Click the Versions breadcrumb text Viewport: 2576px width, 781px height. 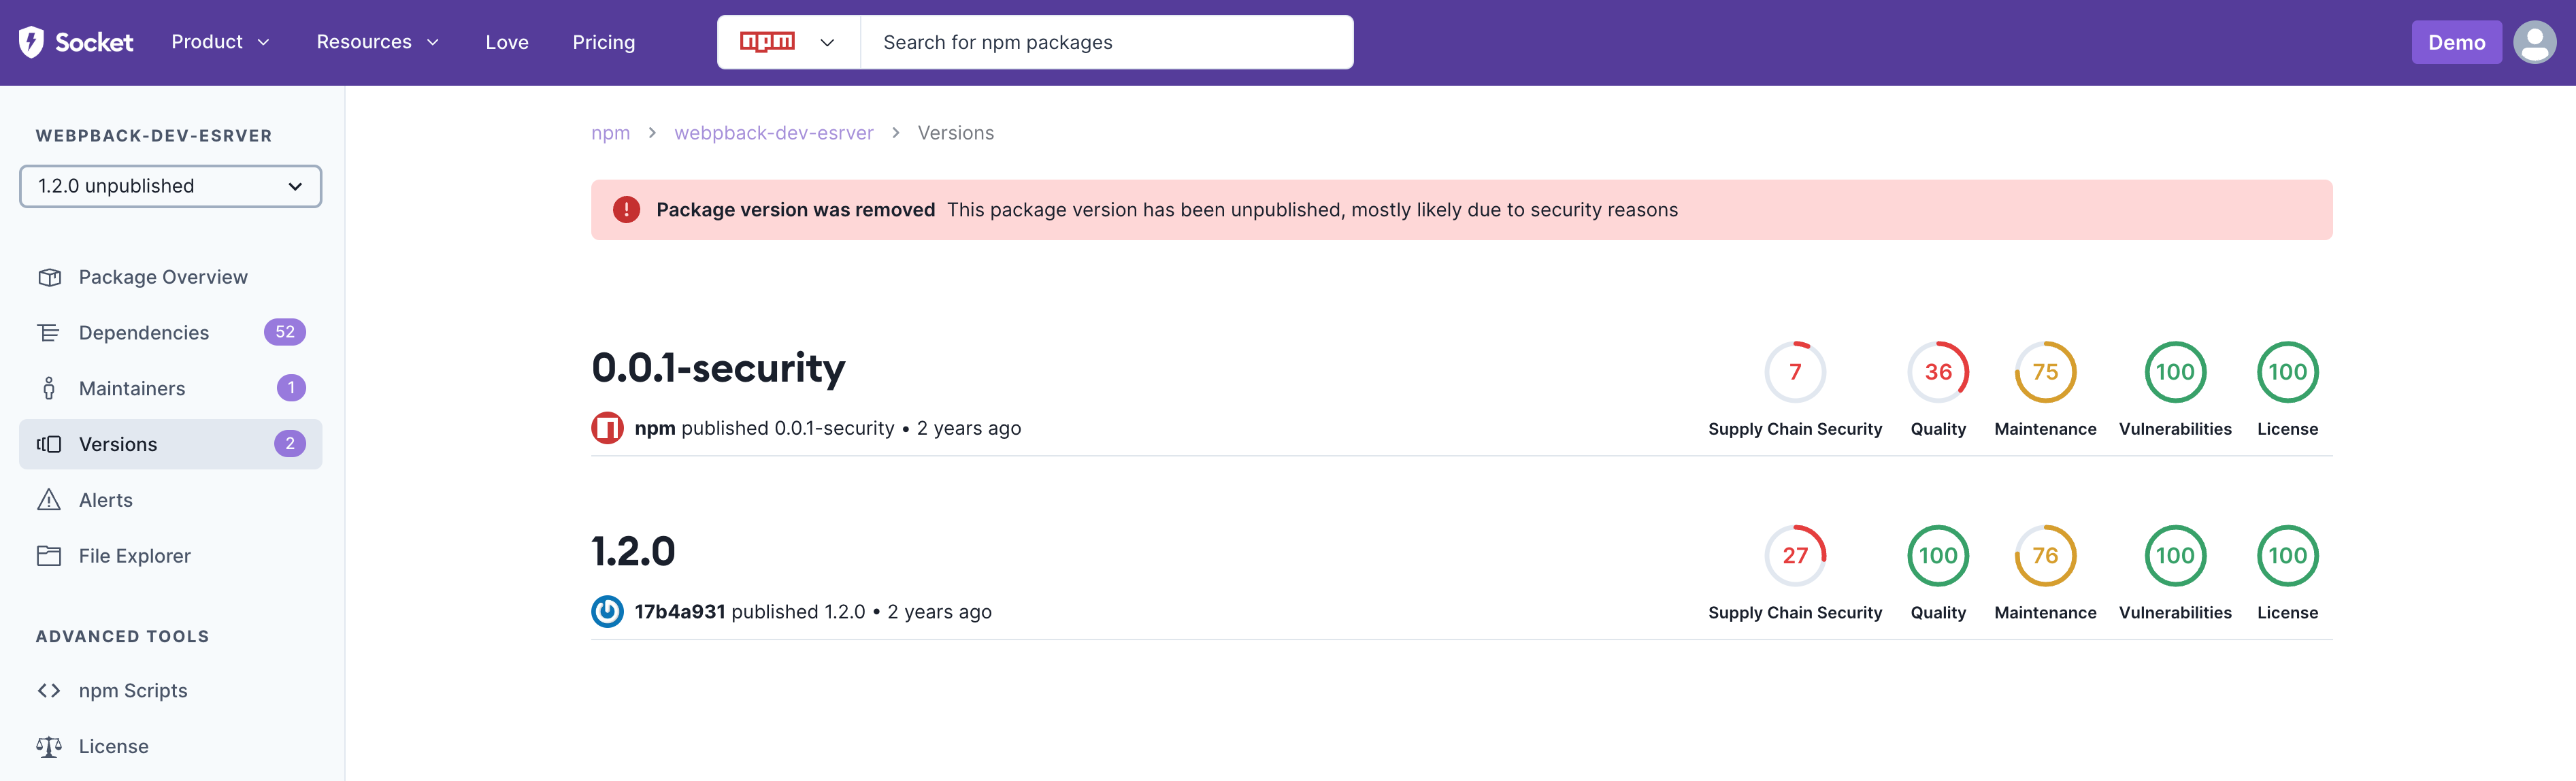click(956, 133)
